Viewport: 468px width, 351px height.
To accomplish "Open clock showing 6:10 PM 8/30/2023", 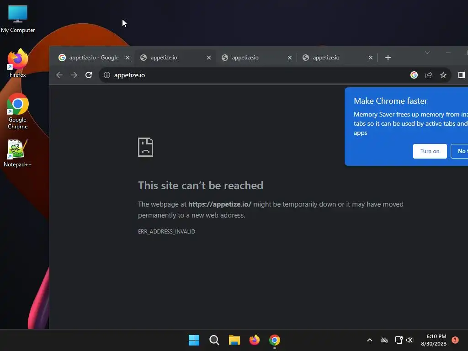I will tap(434, 340).
